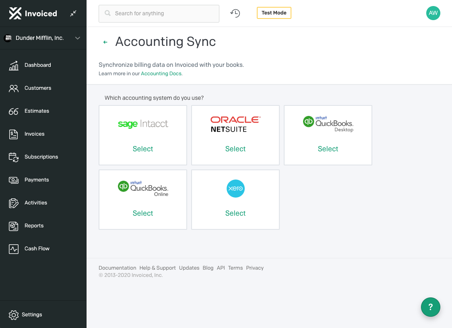
Task: Open Activities checklist icon in sidebar
Action: tap(14, 203)
